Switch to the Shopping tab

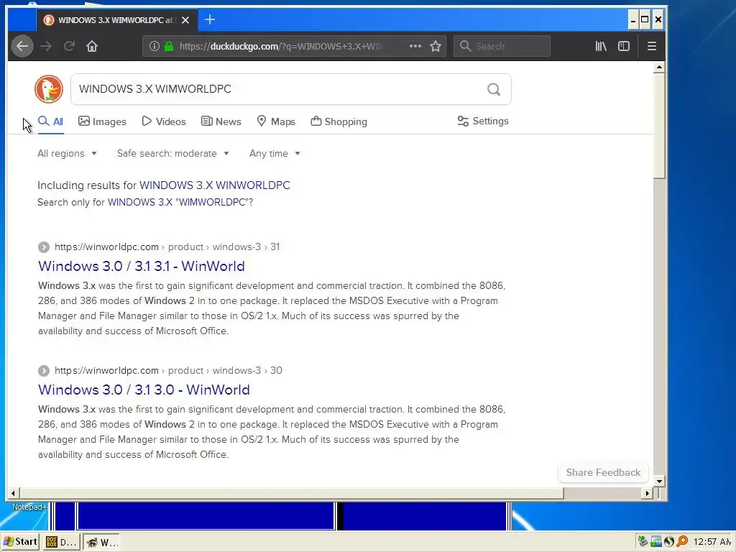point(339,121)
